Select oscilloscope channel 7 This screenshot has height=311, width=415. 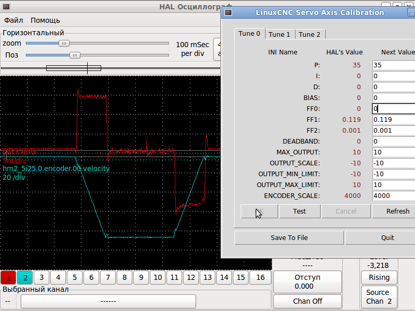(x=108, y=277)
